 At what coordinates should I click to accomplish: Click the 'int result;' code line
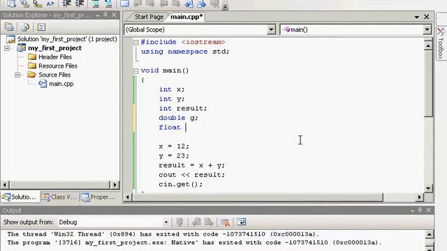coord(183,109)
